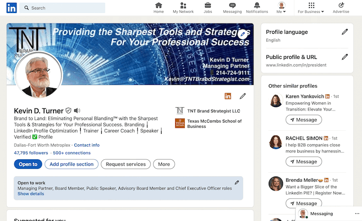The image size is (362, 221).
Task: Open Texas McCombs School of Business
Action: click(214, 124)
